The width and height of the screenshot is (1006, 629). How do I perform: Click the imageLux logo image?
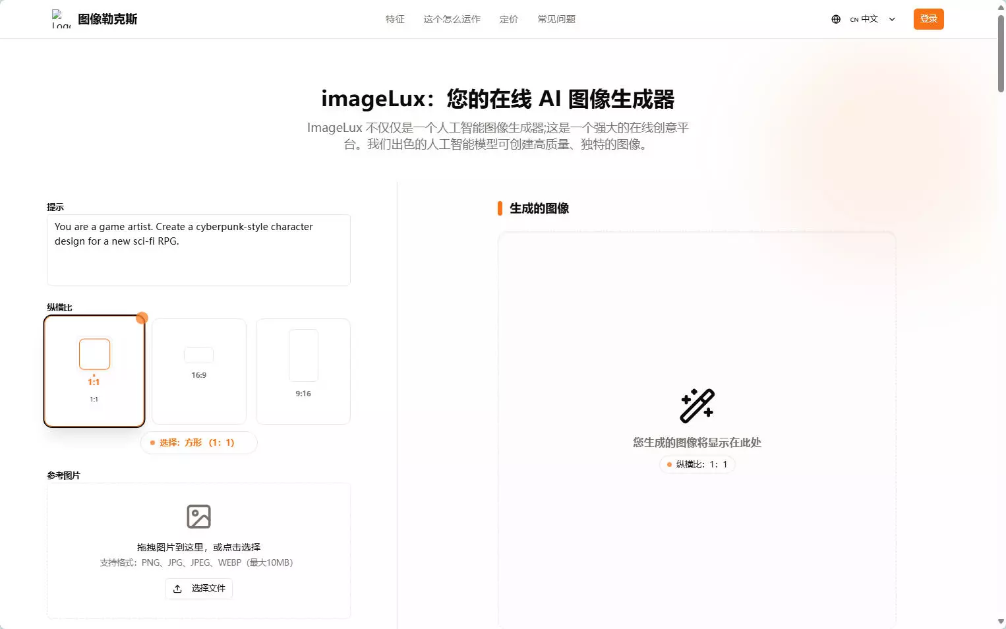tap(61, 19)
